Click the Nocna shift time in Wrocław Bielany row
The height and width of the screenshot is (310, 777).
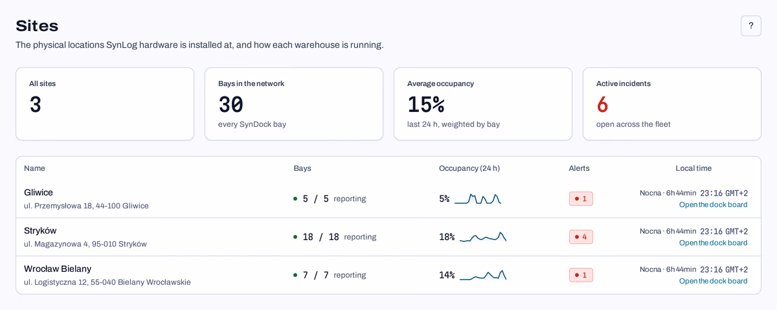(x=668, y=269)
